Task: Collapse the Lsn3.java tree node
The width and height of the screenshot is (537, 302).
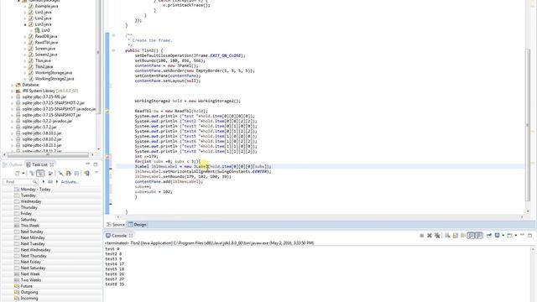Action: (25, 24)
